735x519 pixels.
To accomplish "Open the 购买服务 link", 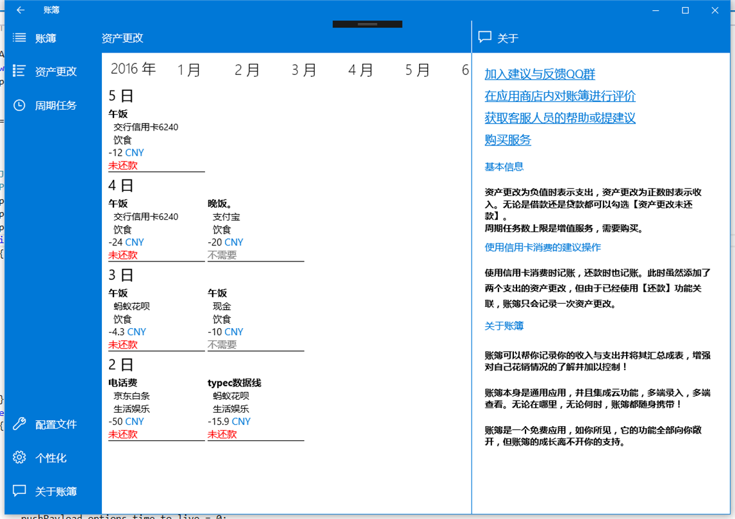I will tap(508, 140).
